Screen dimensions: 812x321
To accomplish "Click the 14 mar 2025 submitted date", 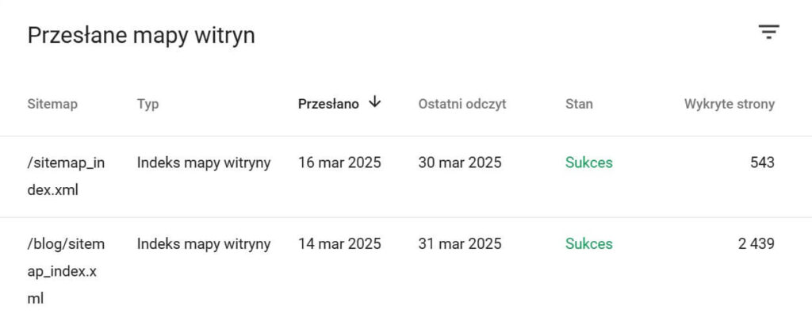I will (x=339, y=244).
